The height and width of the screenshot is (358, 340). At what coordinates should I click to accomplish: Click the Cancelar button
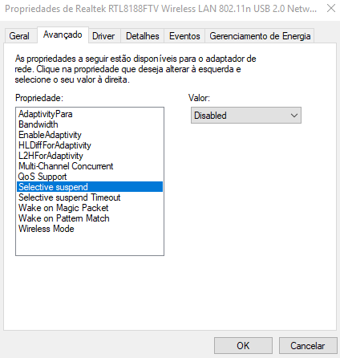(308, 346)
